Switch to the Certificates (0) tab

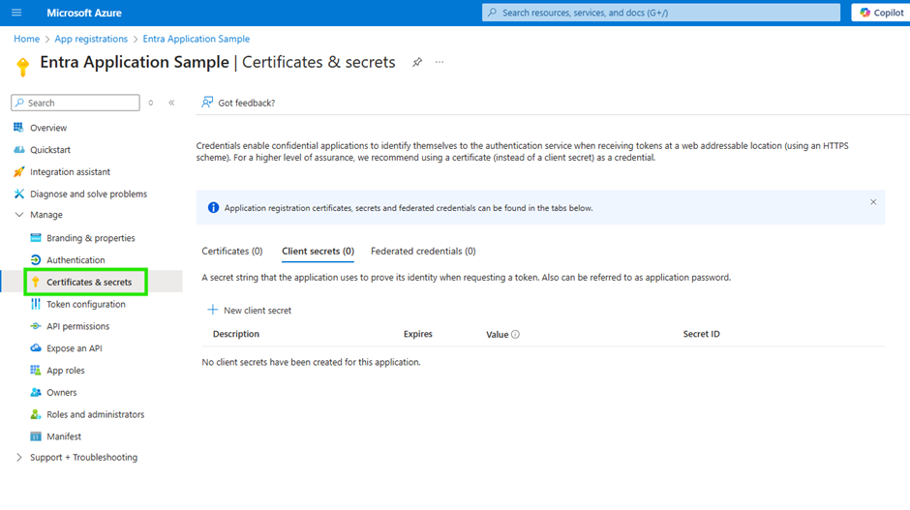232,252
